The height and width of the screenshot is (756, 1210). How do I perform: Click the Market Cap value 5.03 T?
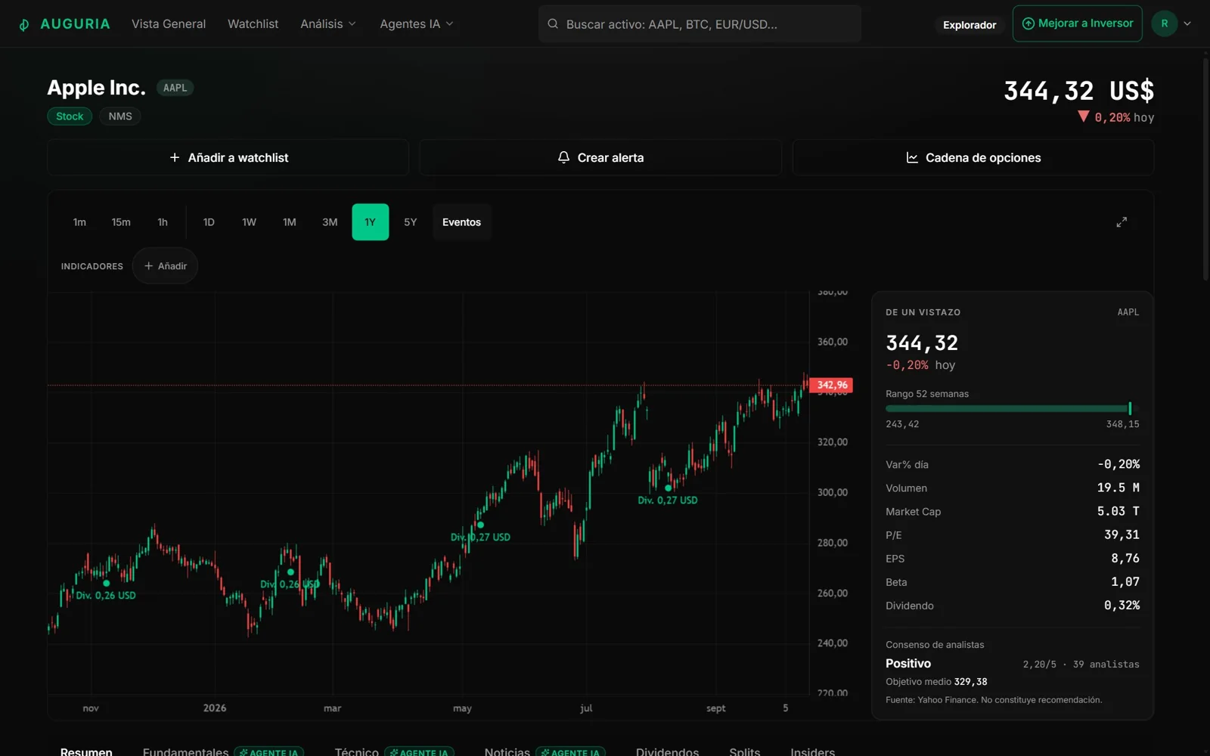1118,511
